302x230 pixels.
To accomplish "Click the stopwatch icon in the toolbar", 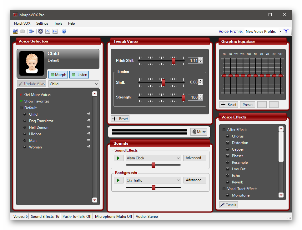I will point(40,31).
